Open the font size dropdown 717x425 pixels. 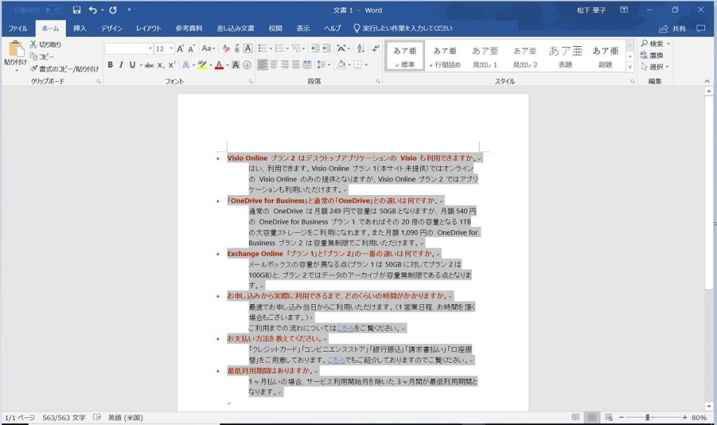[170, 49]
